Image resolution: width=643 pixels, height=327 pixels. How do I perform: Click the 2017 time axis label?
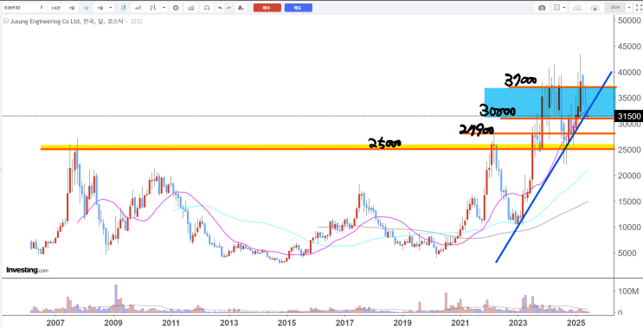tap(345, 322)
